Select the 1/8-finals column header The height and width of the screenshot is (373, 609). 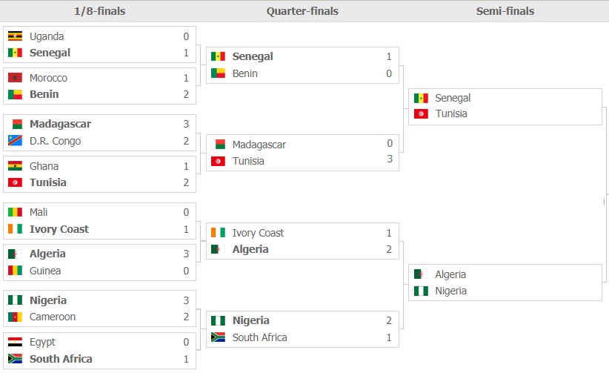(100, 11)
